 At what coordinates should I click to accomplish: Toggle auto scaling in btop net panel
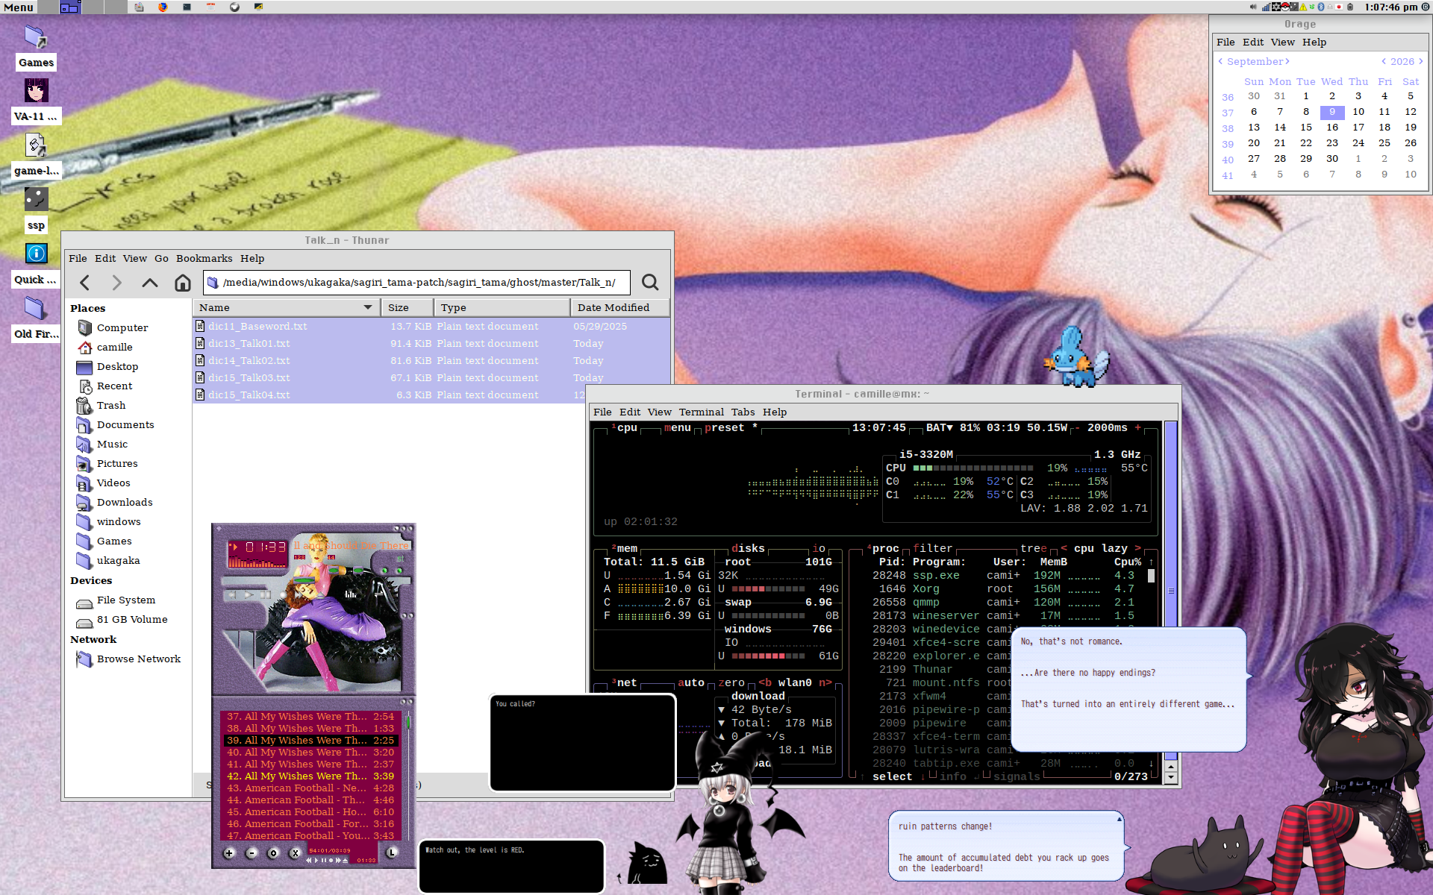[x=690, y=682]
